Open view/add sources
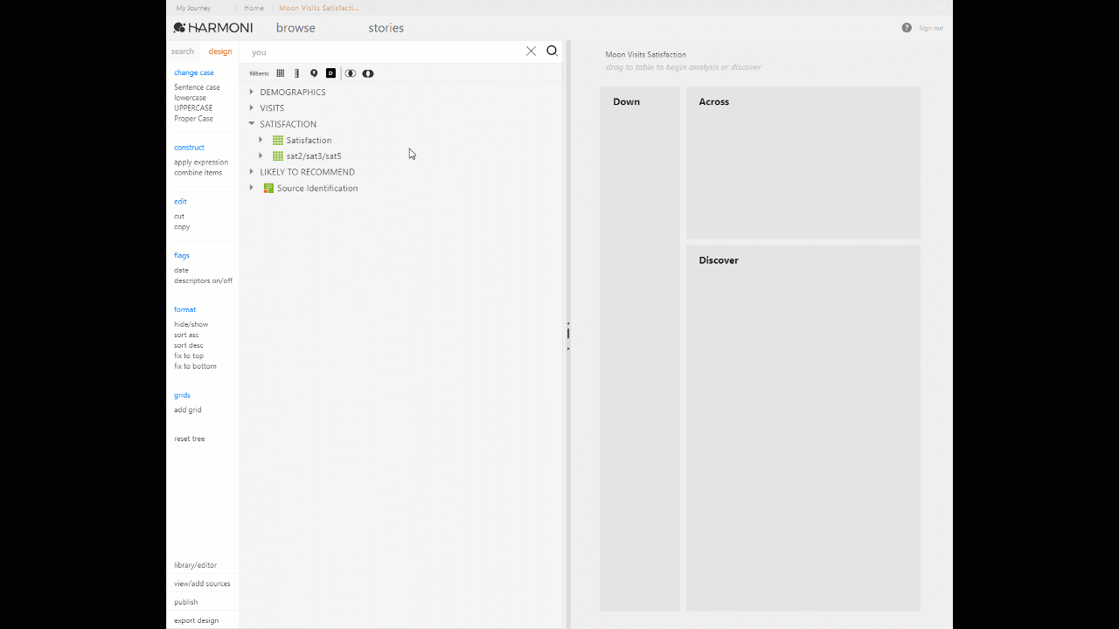Viewport: 1119px width, 629px height. pyautogui.click(x=202, y=584)
